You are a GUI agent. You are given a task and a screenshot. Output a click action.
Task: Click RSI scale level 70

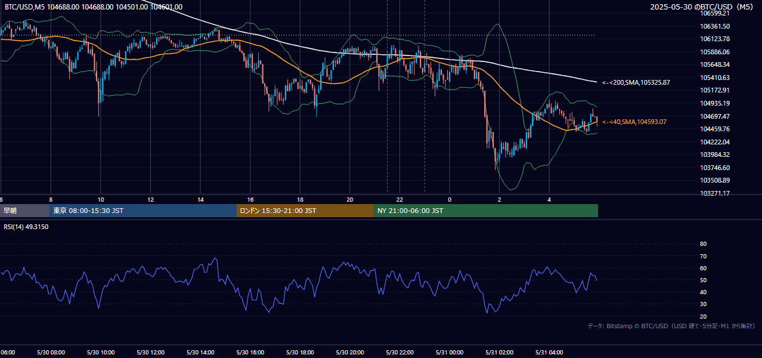pyautogui.click(x=703, y=256)
